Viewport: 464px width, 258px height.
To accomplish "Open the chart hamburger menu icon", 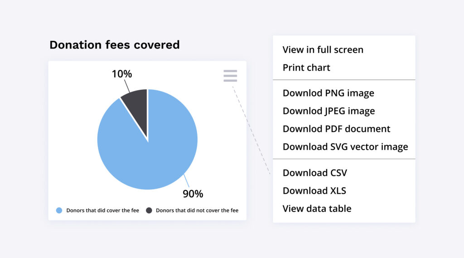I will pos(230,76).
